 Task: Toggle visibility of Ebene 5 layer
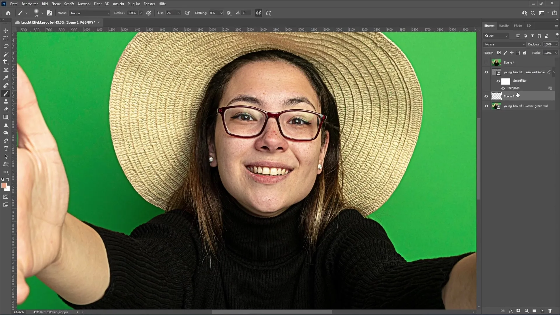(x=487, y=97)
